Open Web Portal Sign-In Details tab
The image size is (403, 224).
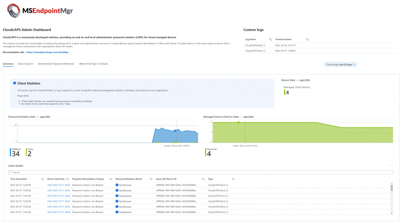tap(93, 64)
